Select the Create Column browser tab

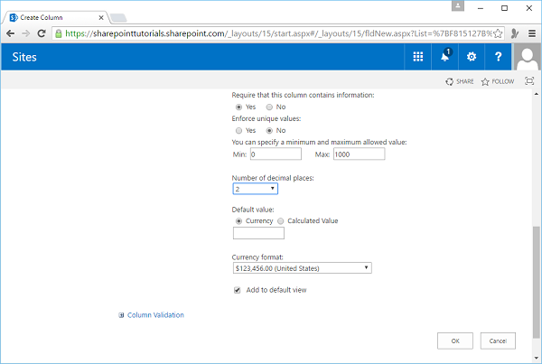pos(56,16)
